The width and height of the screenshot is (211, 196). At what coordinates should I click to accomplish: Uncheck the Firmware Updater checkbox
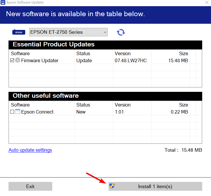point(12,60)
